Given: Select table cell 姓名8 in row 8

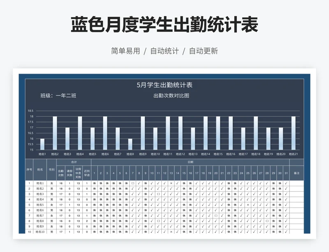Looking at the screenshot, I should [x=40, y=221].
